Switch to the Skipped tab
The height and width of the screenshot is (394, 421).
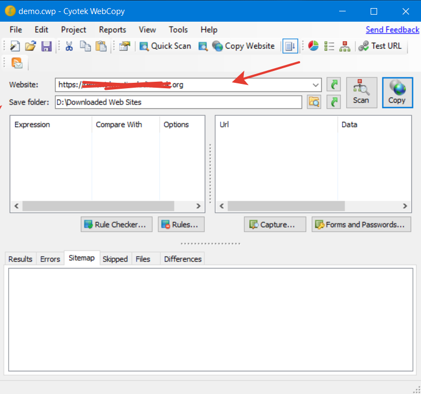(x=115, y=259)
